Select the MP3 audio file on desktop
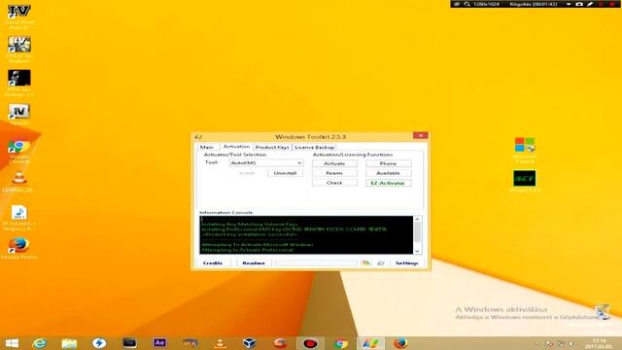This screenshot has height=350, width=622. coord(18,218)
